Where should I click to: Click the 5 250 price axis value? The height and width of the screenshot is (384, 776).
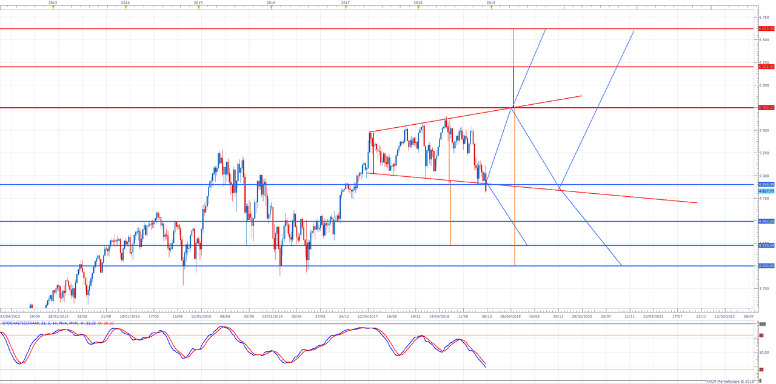(x=764, y=153)
